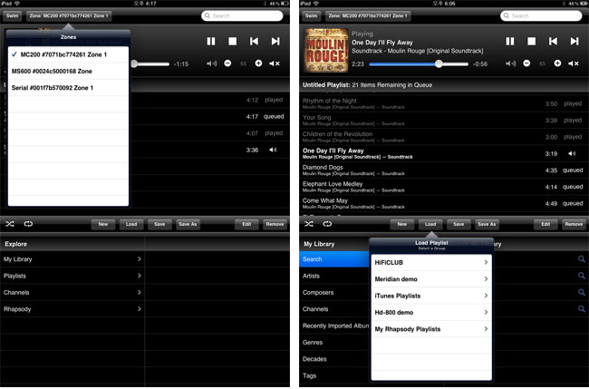The height and width of the screenshot is (389, 589).
Task: Skip to previous track in left screen
Action: [254, 42]
